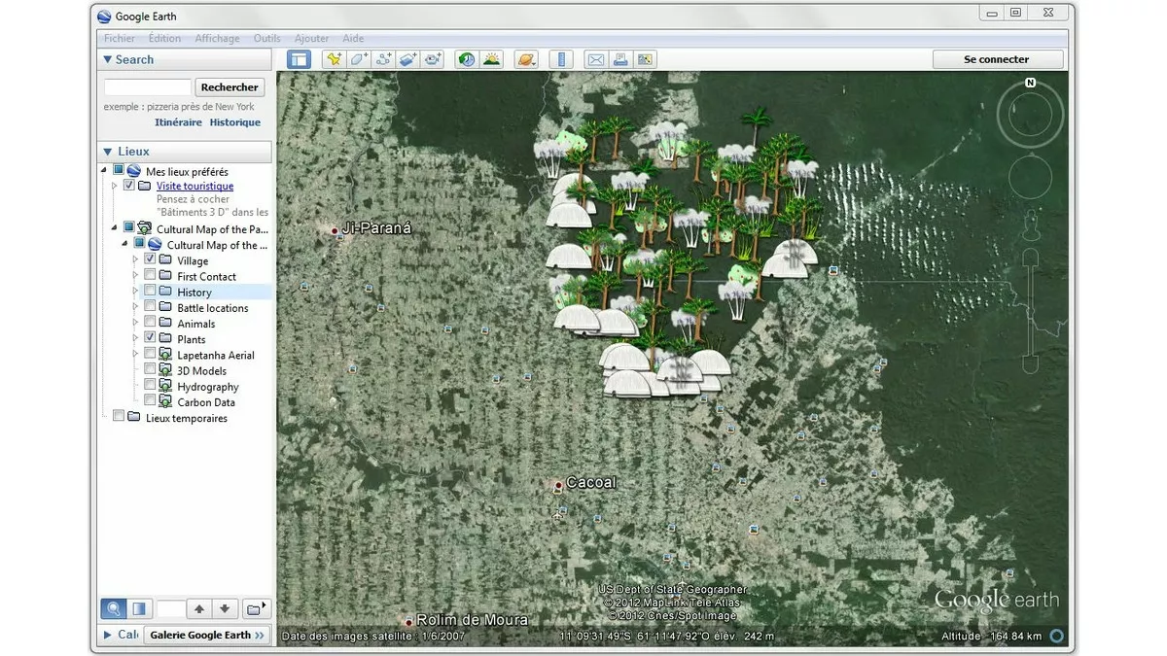The height and width of the screenshot is (656, 1167).
Task: Show historical imagery with the clock icon
Action: (x=465, y=58)
